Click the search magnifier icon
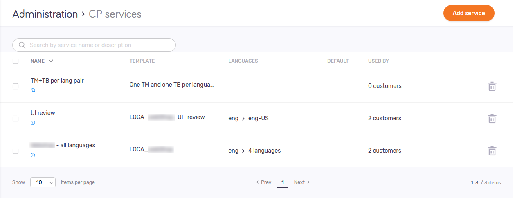 [22, 45]
